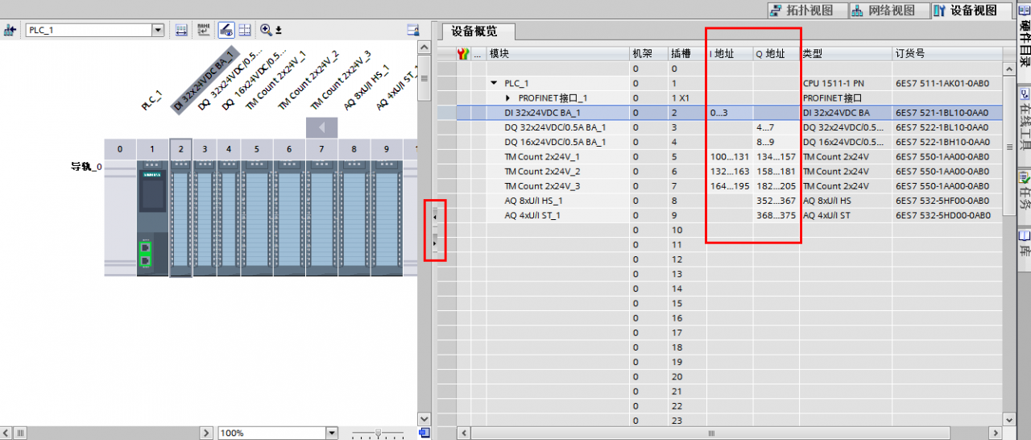This screenshot has height=440, width=1031.
Task: Click the 插槽 column header
Action: coord(687,54)
